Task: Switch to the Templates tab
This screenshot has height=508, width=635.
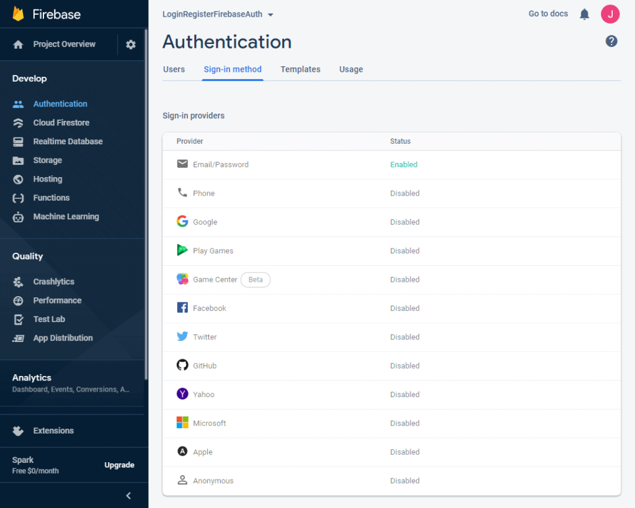Action: (x=300, y=69)
